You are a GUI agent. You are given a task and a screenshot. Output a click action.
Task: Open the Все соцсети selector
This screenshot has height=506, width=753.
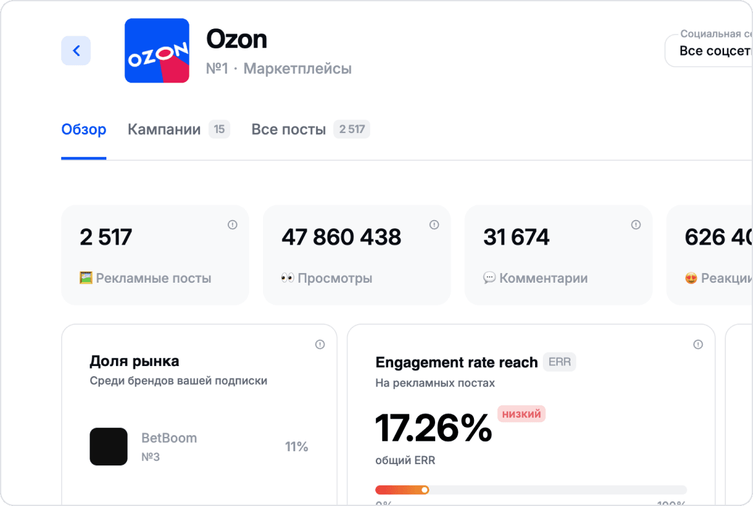tap(716, 50)
